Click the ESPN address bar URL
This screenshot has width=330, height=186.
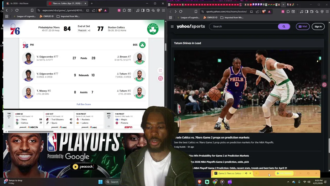63,10
